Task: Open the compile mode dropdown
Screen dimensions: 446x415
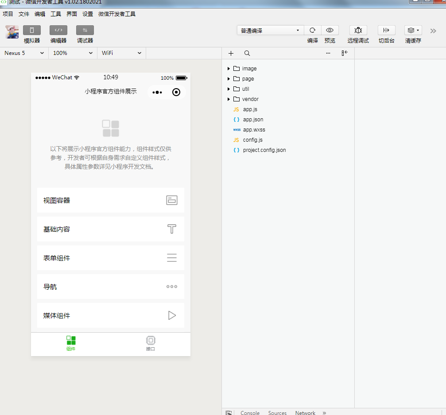Action: tap(270, 30)
